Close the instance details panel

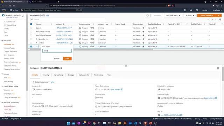[218, 68]
